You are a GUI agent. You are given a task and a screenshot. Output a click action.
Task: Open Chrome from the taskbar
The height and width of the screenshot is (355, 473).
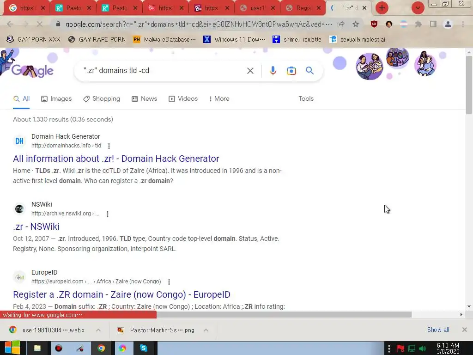pos(101,349)
